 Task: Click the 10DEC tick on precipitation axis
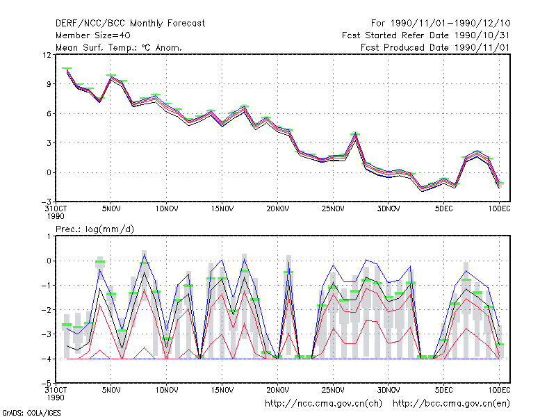[x=499, y=390]
